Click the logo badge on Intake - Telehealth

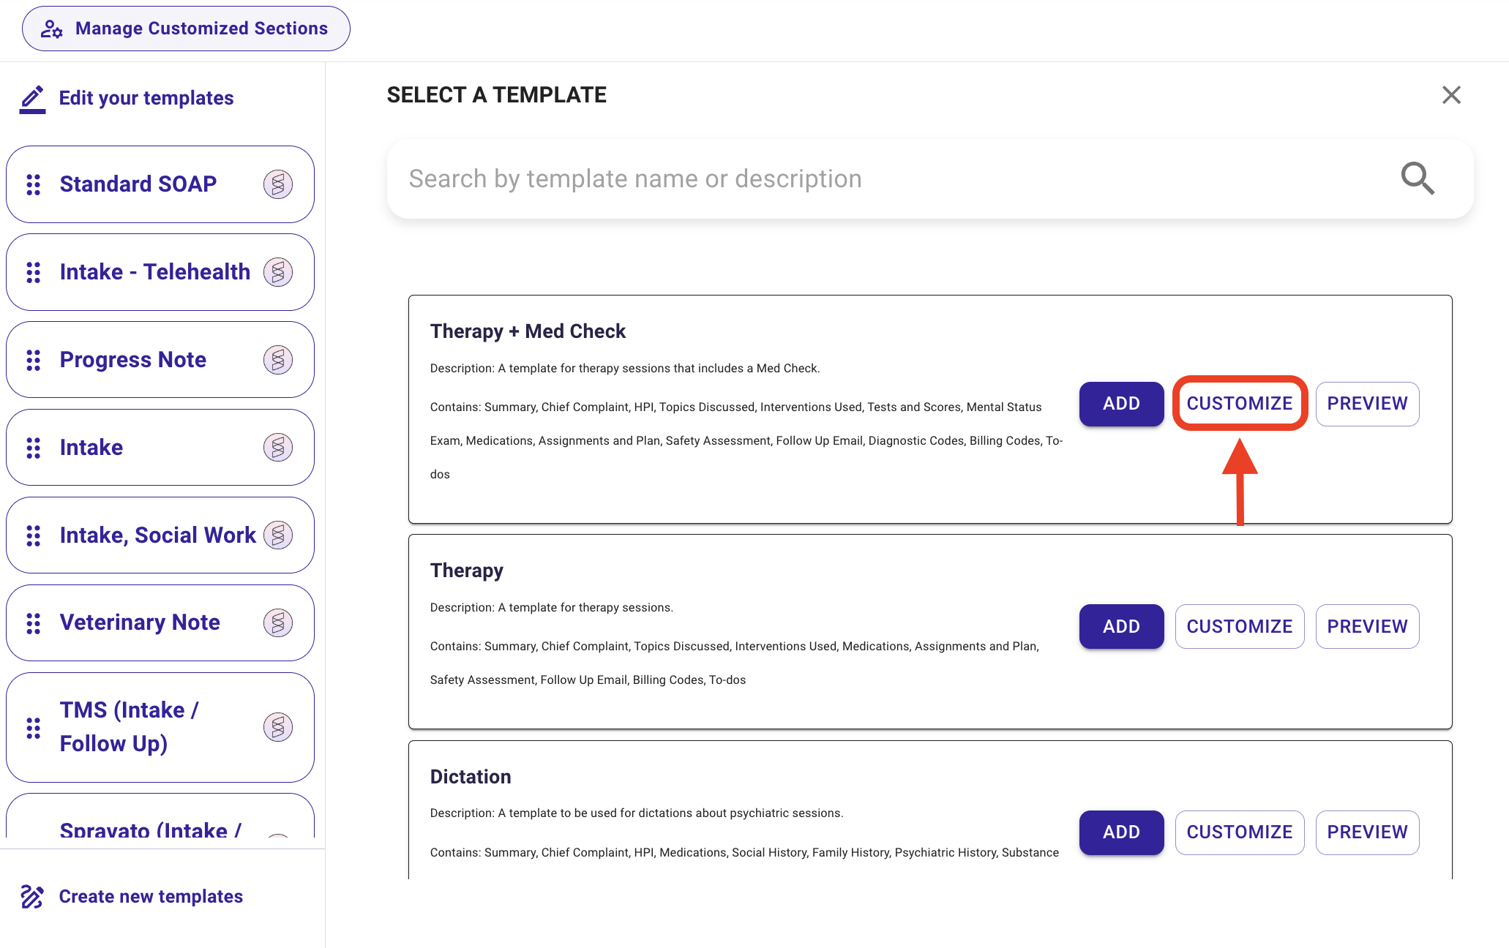pyautogui.click(x=278, y=272)
